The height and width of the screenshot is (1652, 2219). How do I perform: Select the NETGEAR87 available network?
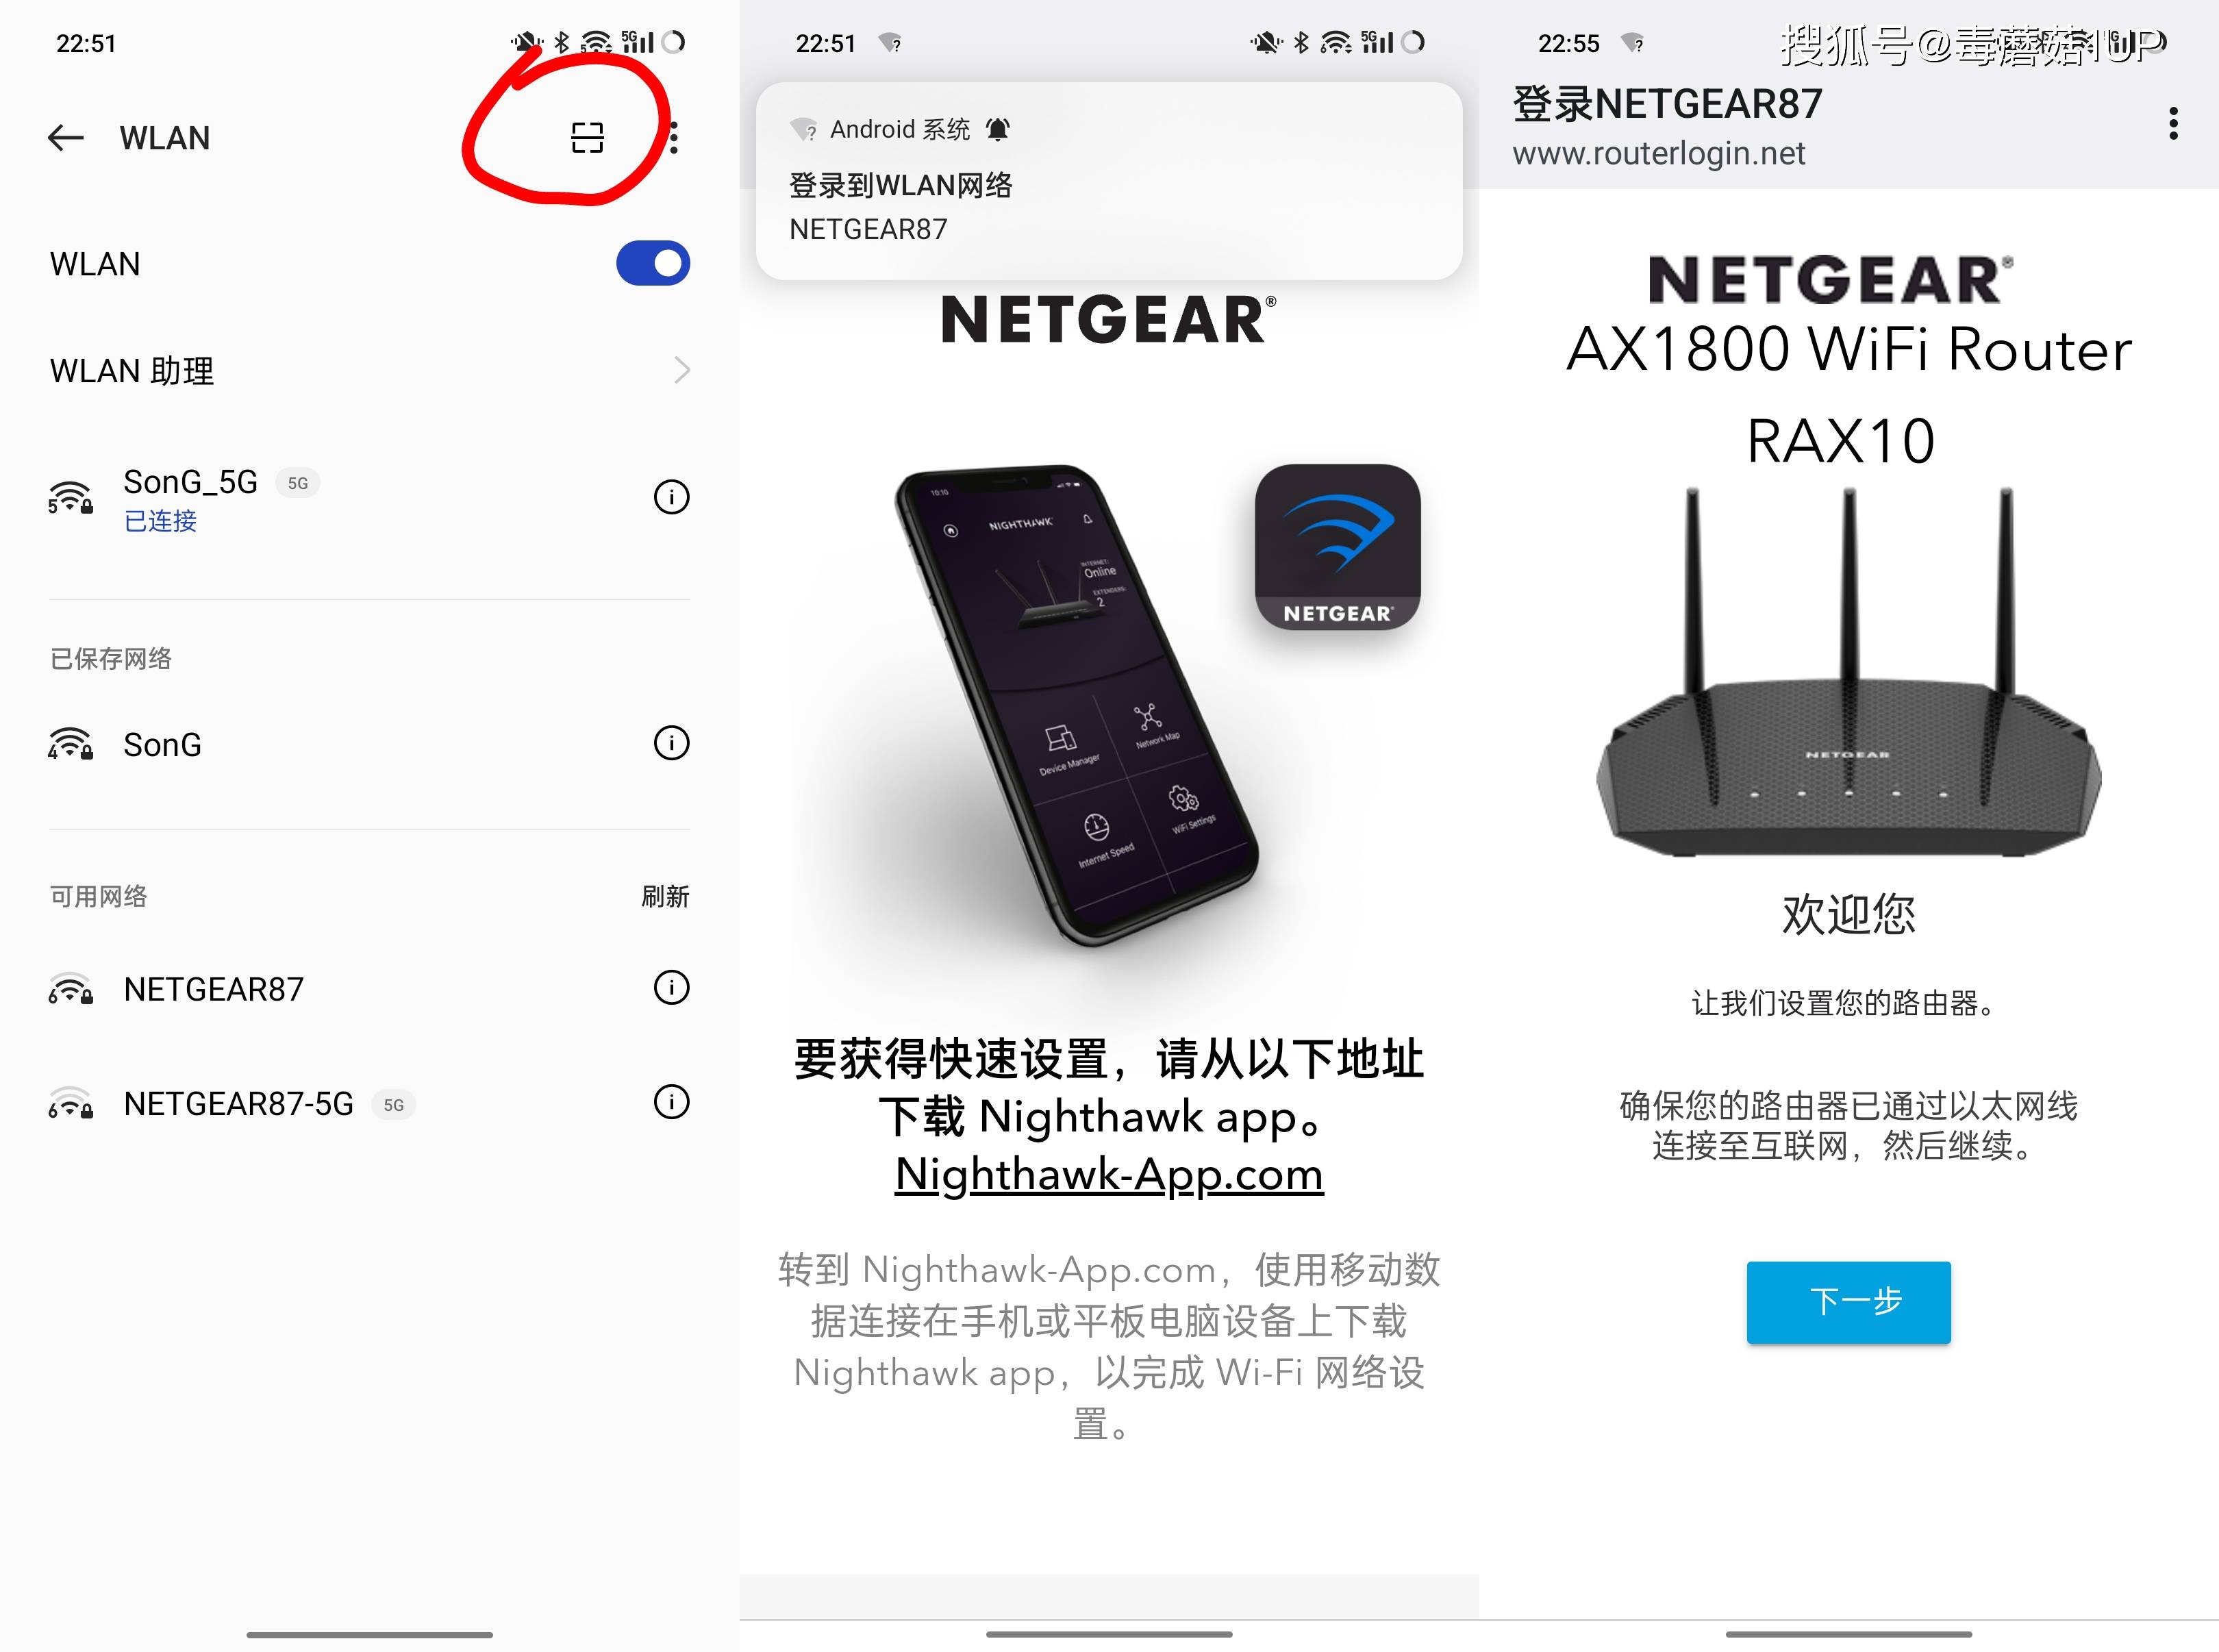tap(369, 989)
